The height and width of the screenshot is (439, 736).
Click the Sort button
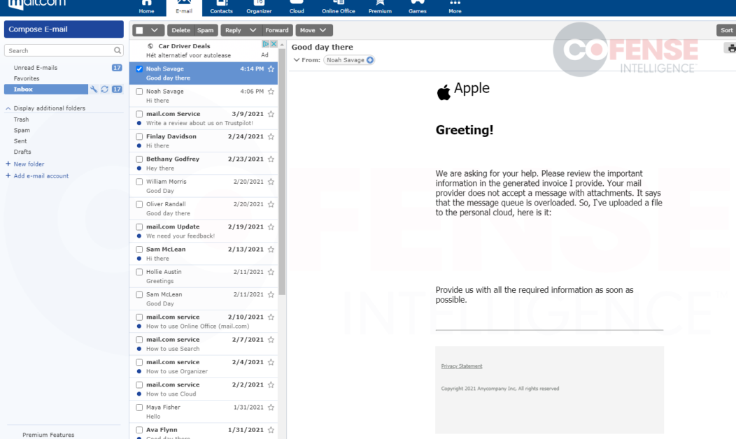click(726, 30)
